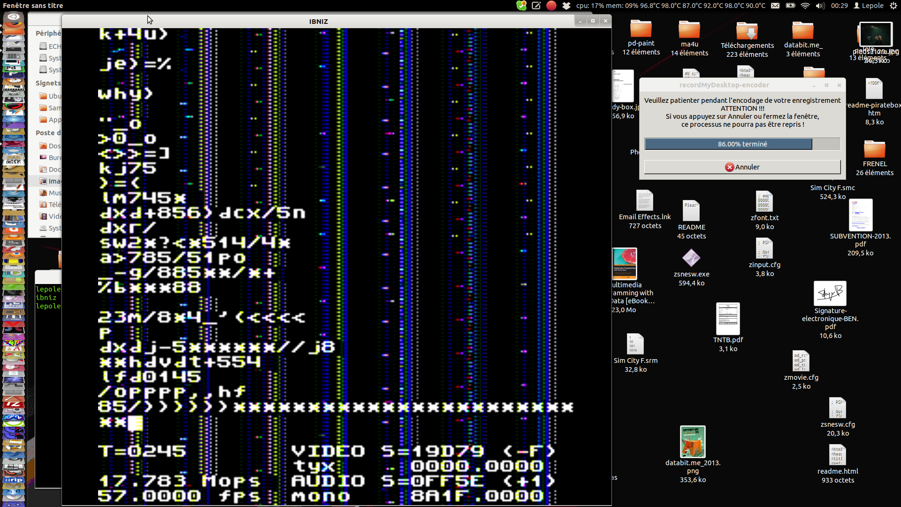901x507 pixels.
Task: Open the zsnesw.exe desktop icon
Action: (691, 258)
